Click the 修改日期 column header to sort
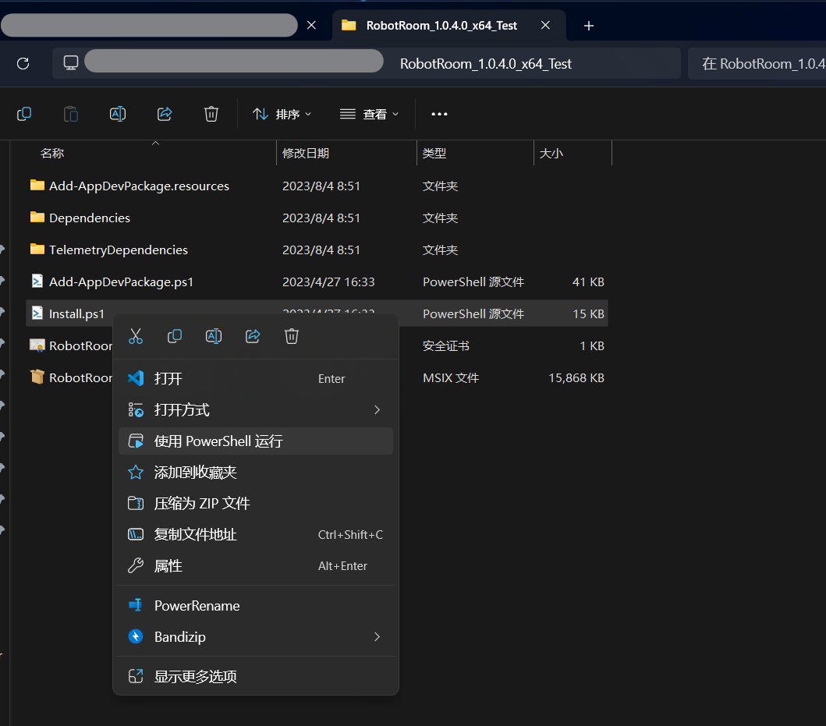The image size is (826, 726). coord(303,153)
